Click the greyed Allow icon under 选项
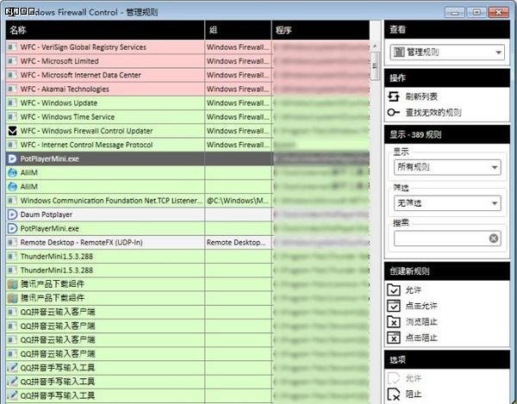517x404 pixels. pyautogui.click(x=394, y=378)
